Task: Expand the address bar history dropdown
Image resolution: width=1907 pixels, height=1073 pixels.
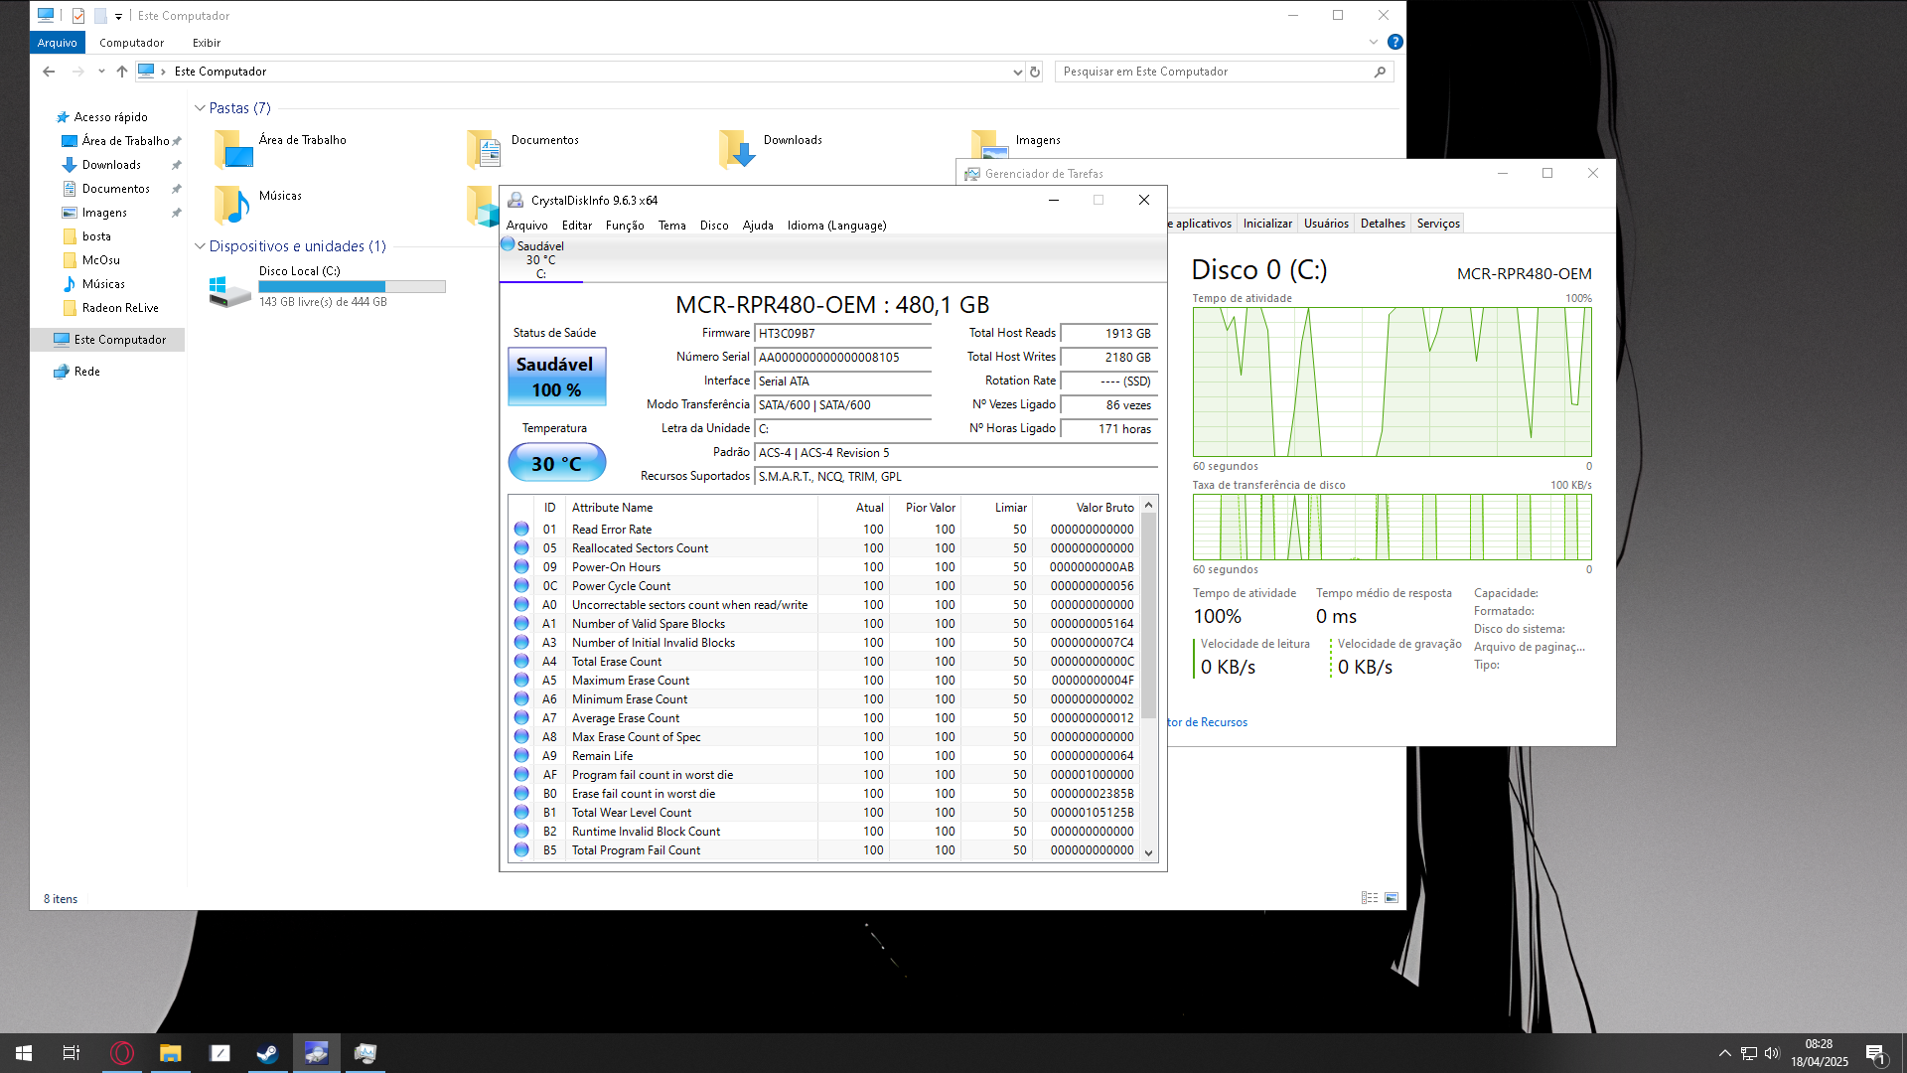Action: (1017, 72)
